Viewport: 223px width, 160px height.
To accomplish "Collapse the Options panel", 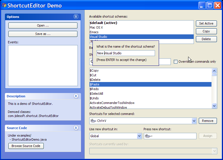I will click(76, 17).
